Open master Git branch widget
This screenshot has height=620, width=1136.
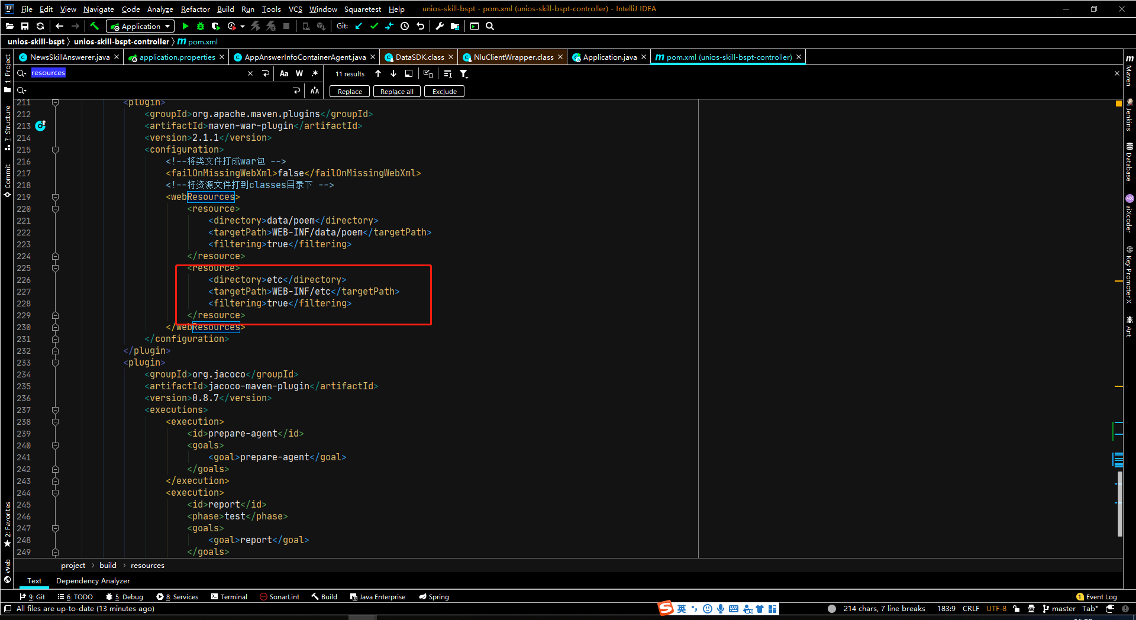[1059, 608]
